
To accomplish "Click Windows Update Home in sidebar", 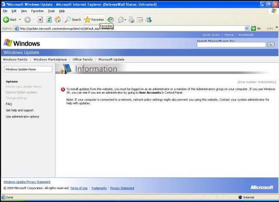I will (28, 69).
